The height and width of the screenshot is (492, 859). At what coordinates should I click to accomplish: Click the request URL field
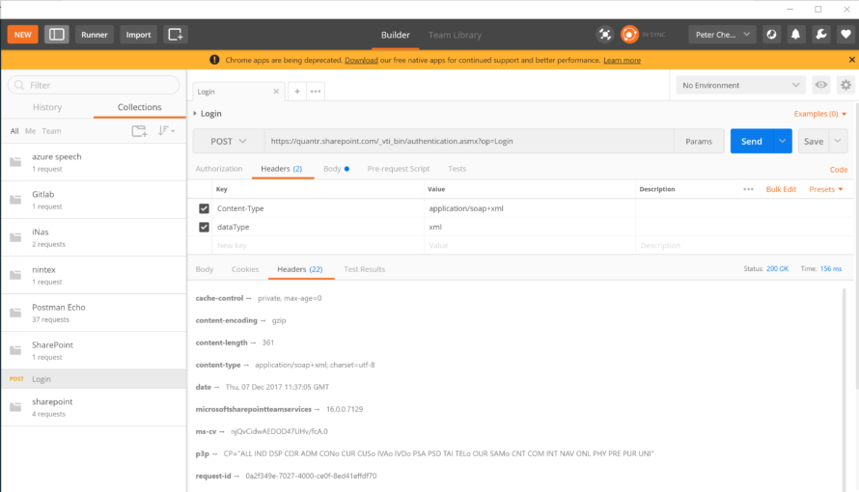[x=469, y=141]
